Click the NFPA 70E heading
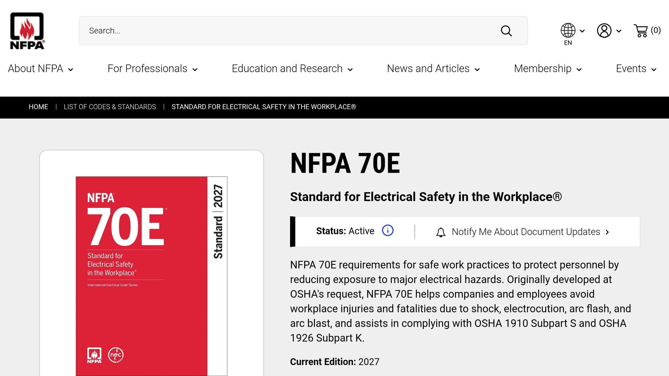This screenshot has height=376, width=669. [x=345, y=163]
